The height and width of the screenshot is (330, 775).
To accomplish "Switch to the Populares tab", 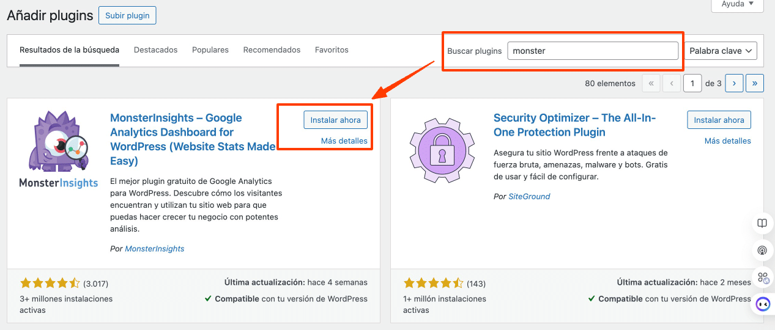I will pos(210,50).
